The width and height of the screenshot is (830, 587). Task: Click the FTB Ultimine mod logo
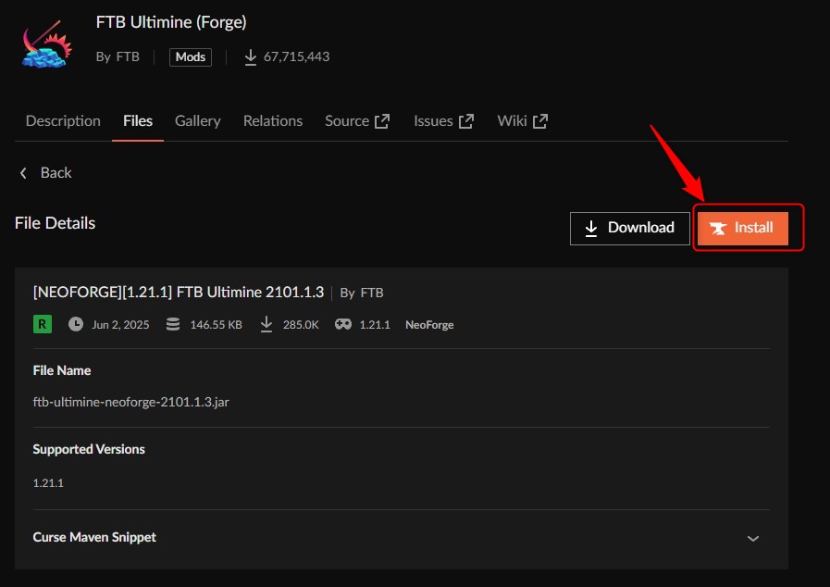[47, 44]
